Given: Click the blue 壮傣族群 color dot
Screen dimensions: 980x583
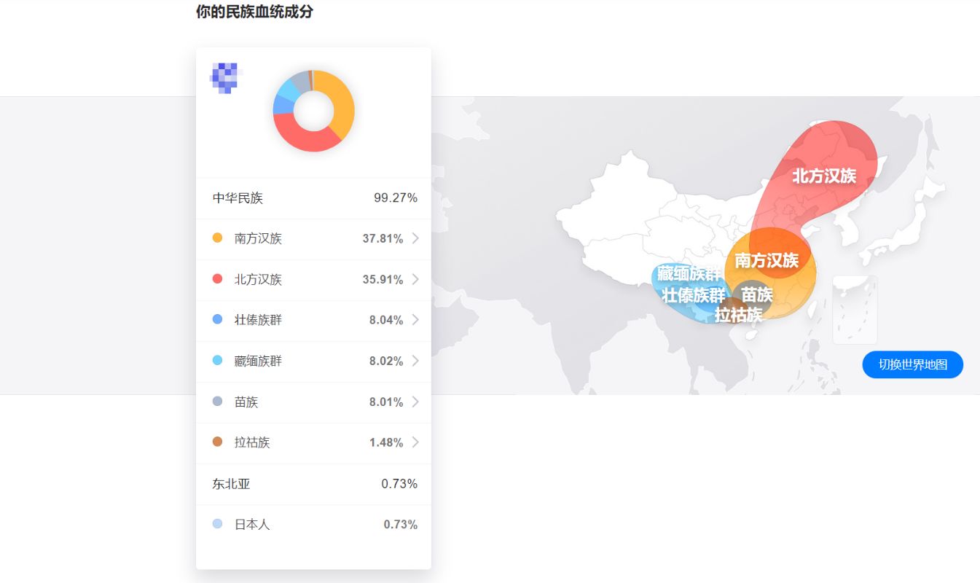Looking at the screenshot, I should pyautogui.click(x=217, y=320).
